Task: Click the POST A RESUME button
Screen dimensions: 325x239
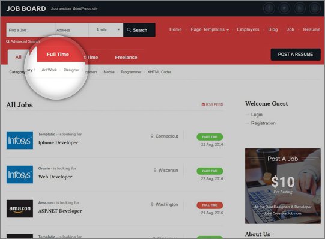Action: click(296, 55)
